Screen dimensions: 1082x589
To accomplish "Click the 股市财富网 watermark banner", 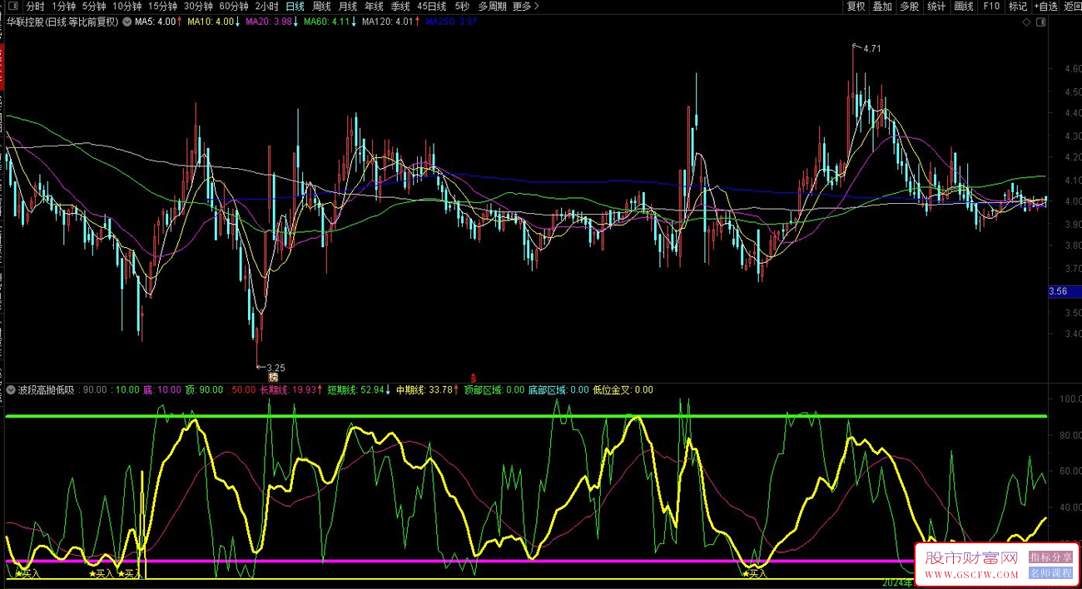I will tap(972, 558).
